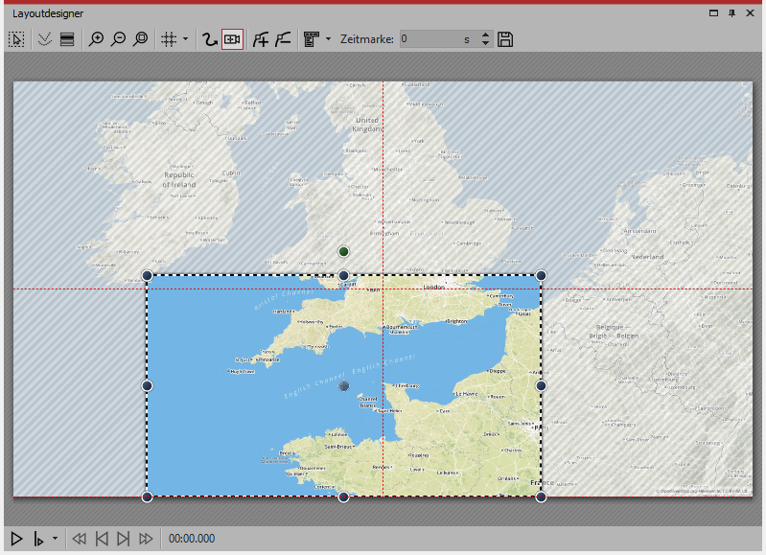
Task: Expand the alignment tool dropdown arrow
Action: coord(328,39)
